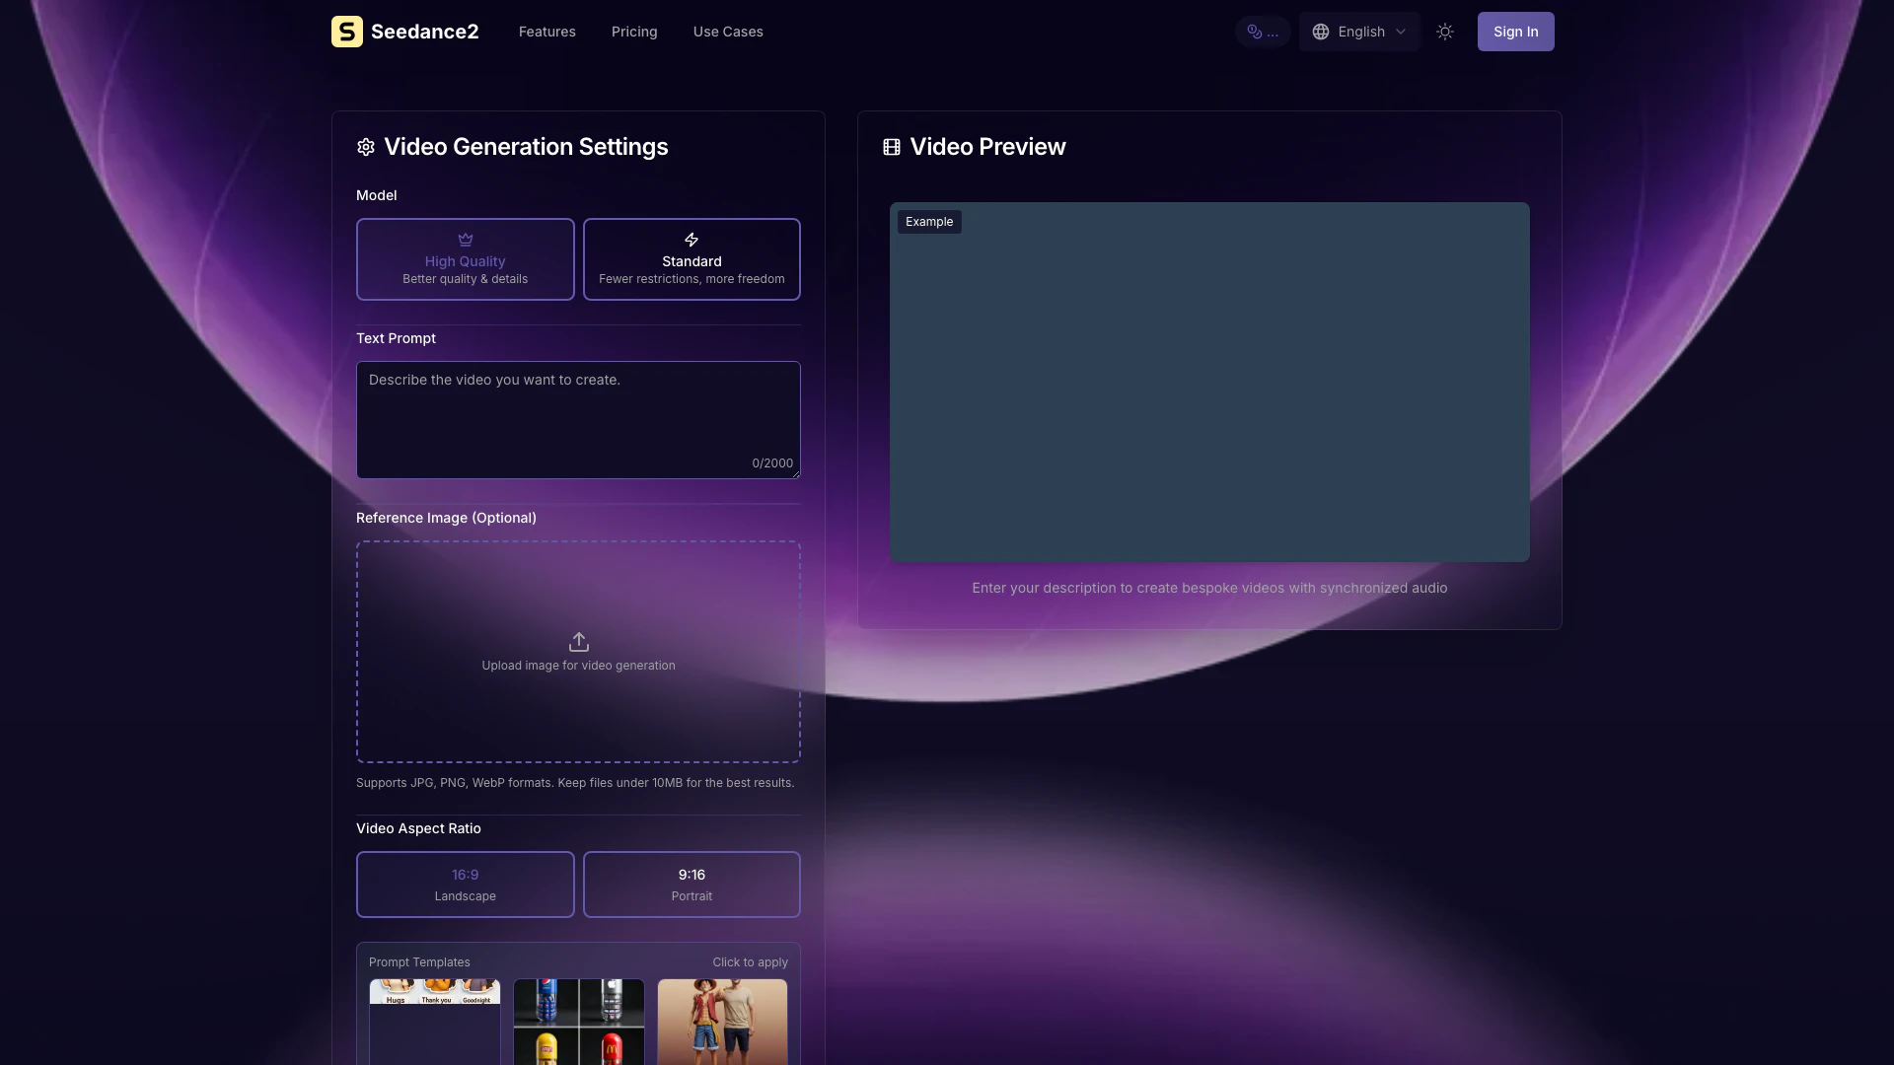Click the Sign In button

point(1515,32)
